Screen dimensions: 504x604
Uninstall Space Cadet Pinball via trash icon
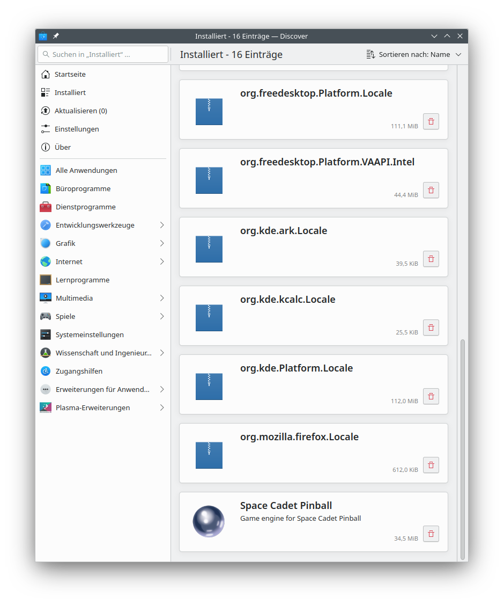(431, 534)
